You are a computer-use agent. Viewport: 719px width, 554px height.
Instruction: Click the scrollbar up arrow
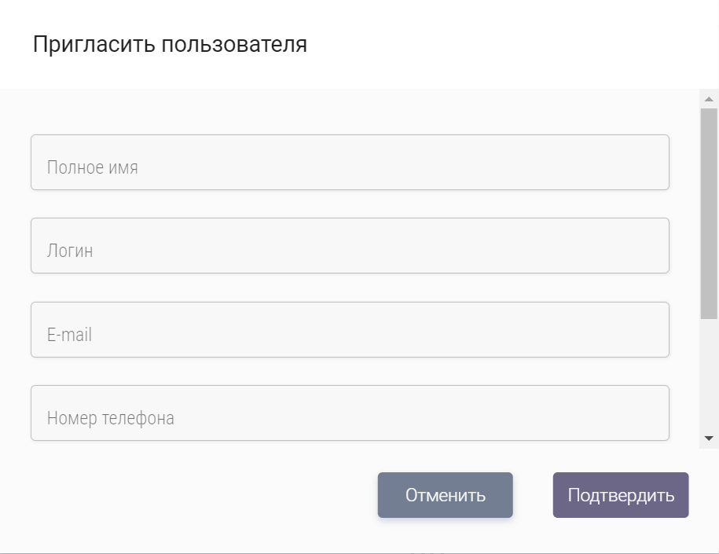coord(709,99)
